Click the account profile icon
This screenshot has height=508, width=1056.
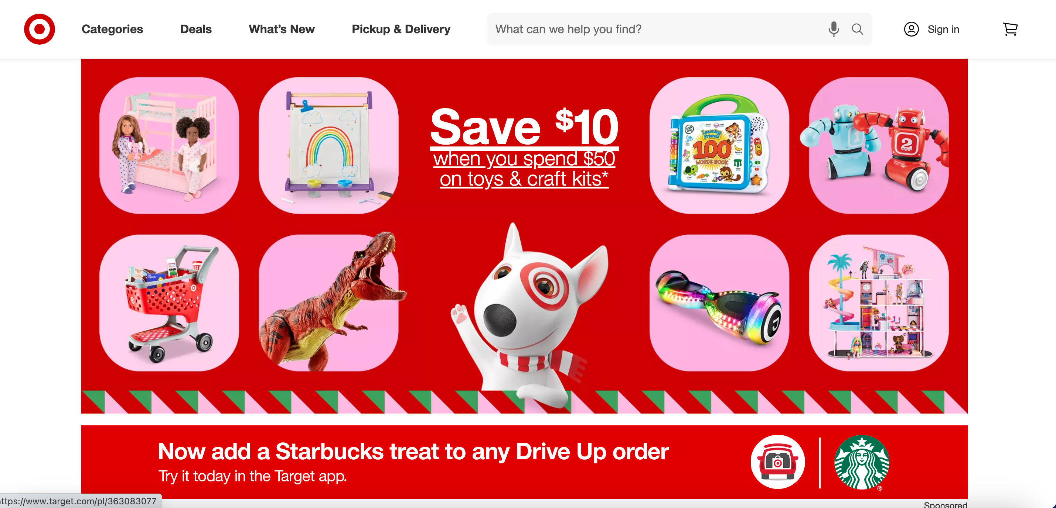pos(911,29)
